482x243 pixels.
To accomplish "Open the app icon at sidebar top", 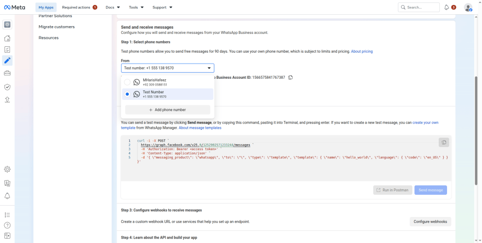I will (7, 25).
